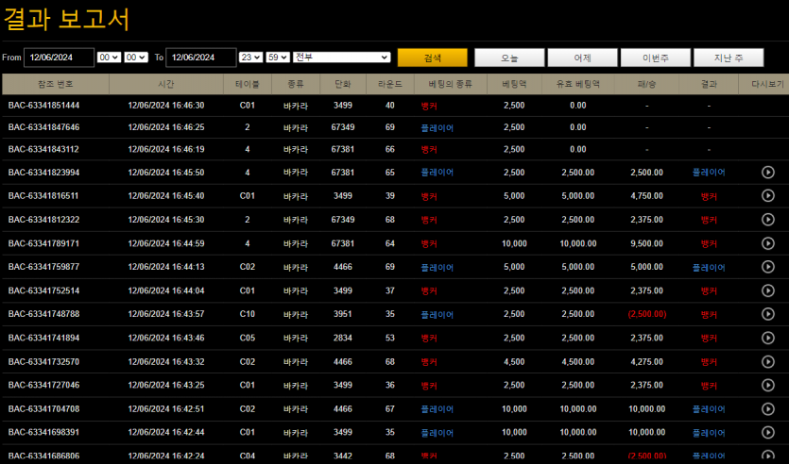789x464 pixels.
Task: Replay round for BAC-63341732570
Action: 768,361
